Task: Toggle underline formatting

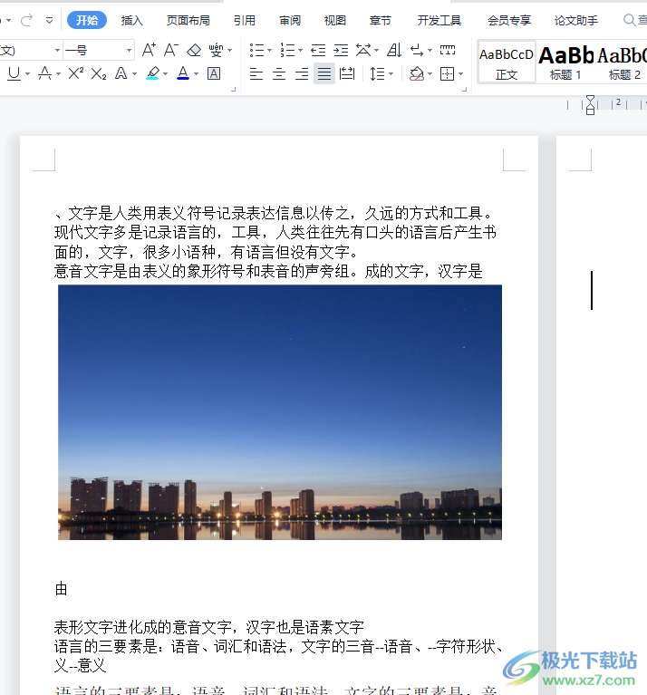Action: tap(14, 73)
